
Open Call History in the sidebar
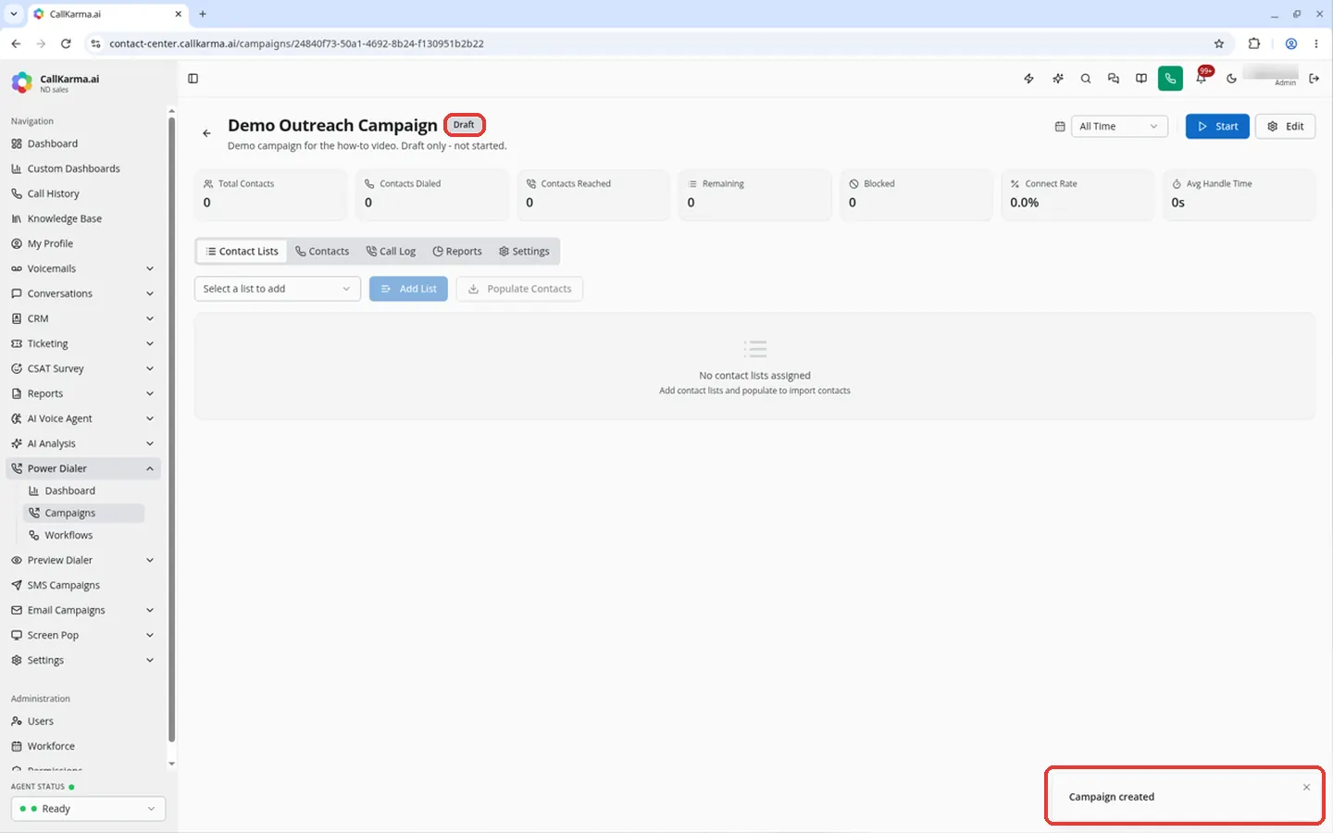pyautogui.click(x=82, y=193)
